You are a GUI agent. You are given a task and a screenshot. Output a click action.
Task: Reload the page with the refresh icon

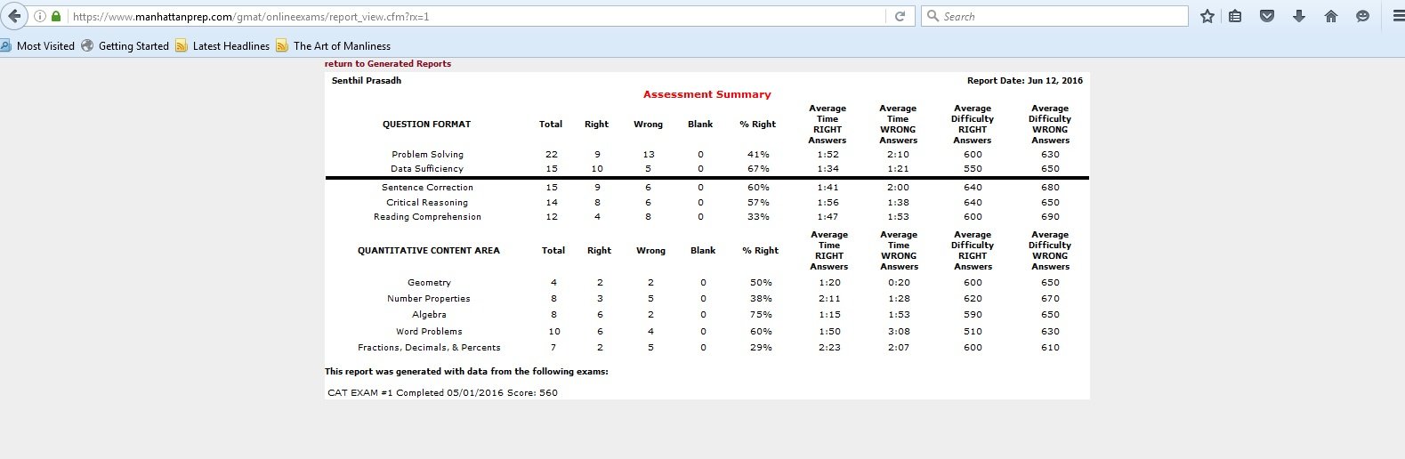(900, 16)
